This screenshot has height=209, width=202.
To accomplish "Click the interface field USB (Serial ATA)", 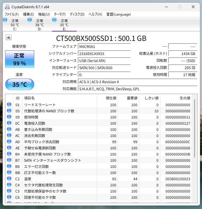I will [104, 61].
